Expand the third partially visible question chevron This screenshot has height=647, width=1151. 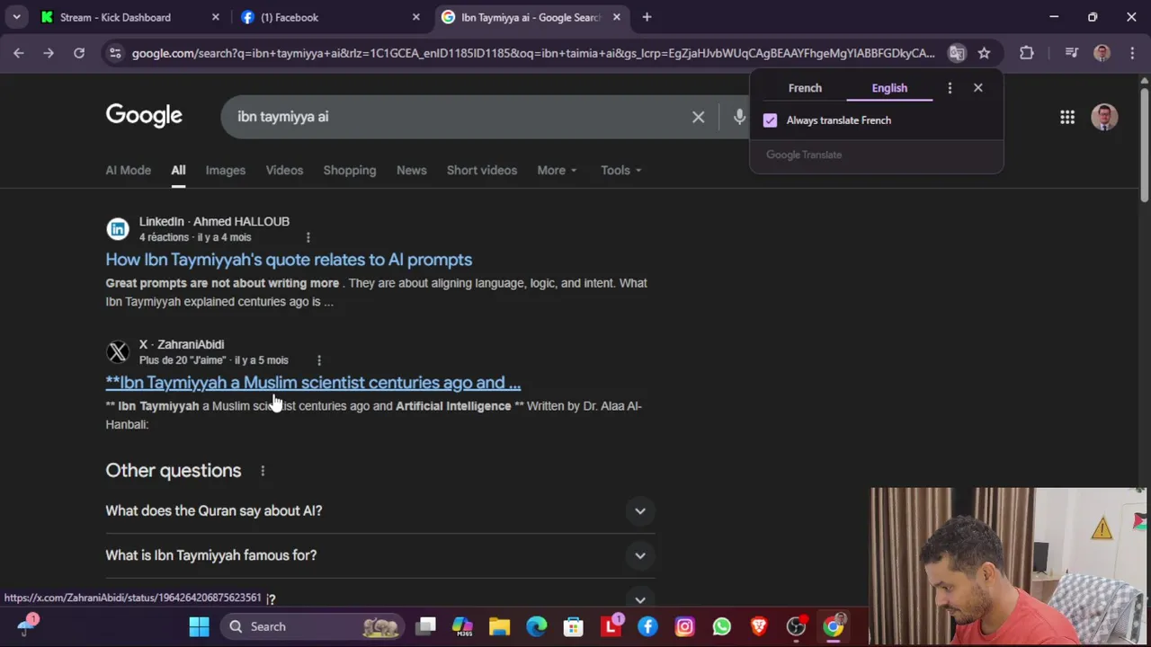pos(640,599)
